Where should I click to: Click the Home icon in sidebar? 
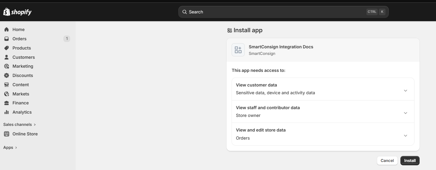click(x=7, y=30)
